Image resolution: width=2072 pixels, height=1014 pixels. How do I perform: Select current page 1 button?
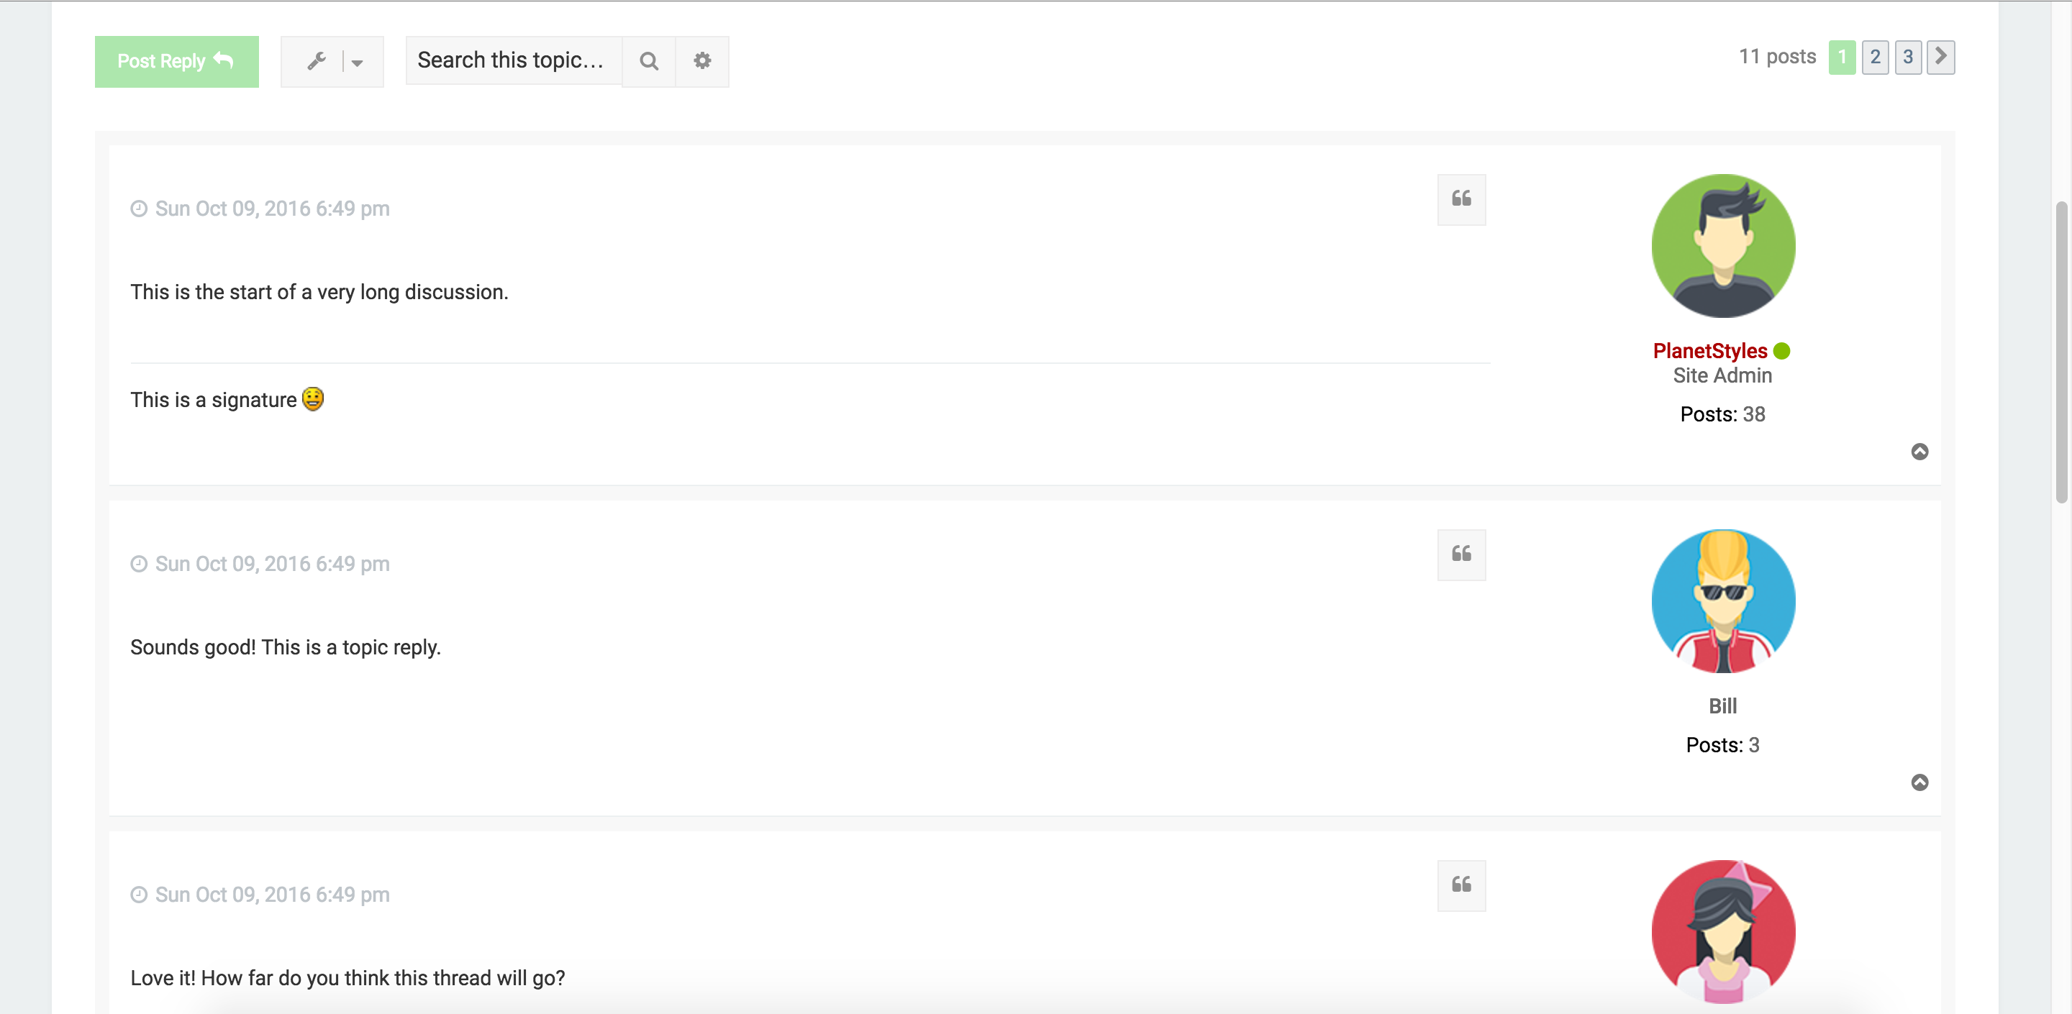click(x=1842, y=57)
